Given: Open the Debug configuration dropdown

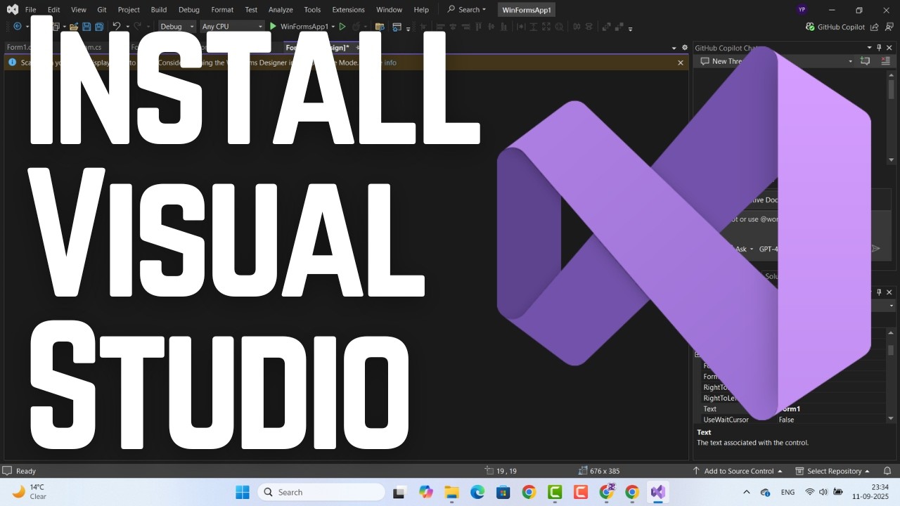Looking at the screenshot, I should pyautogui.click(x=177, y=27).
